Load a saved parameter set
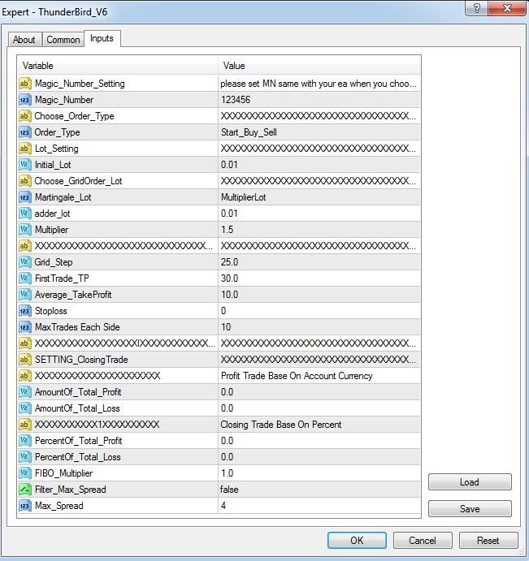This screenshot has width=529, height=561. [470, 482]
